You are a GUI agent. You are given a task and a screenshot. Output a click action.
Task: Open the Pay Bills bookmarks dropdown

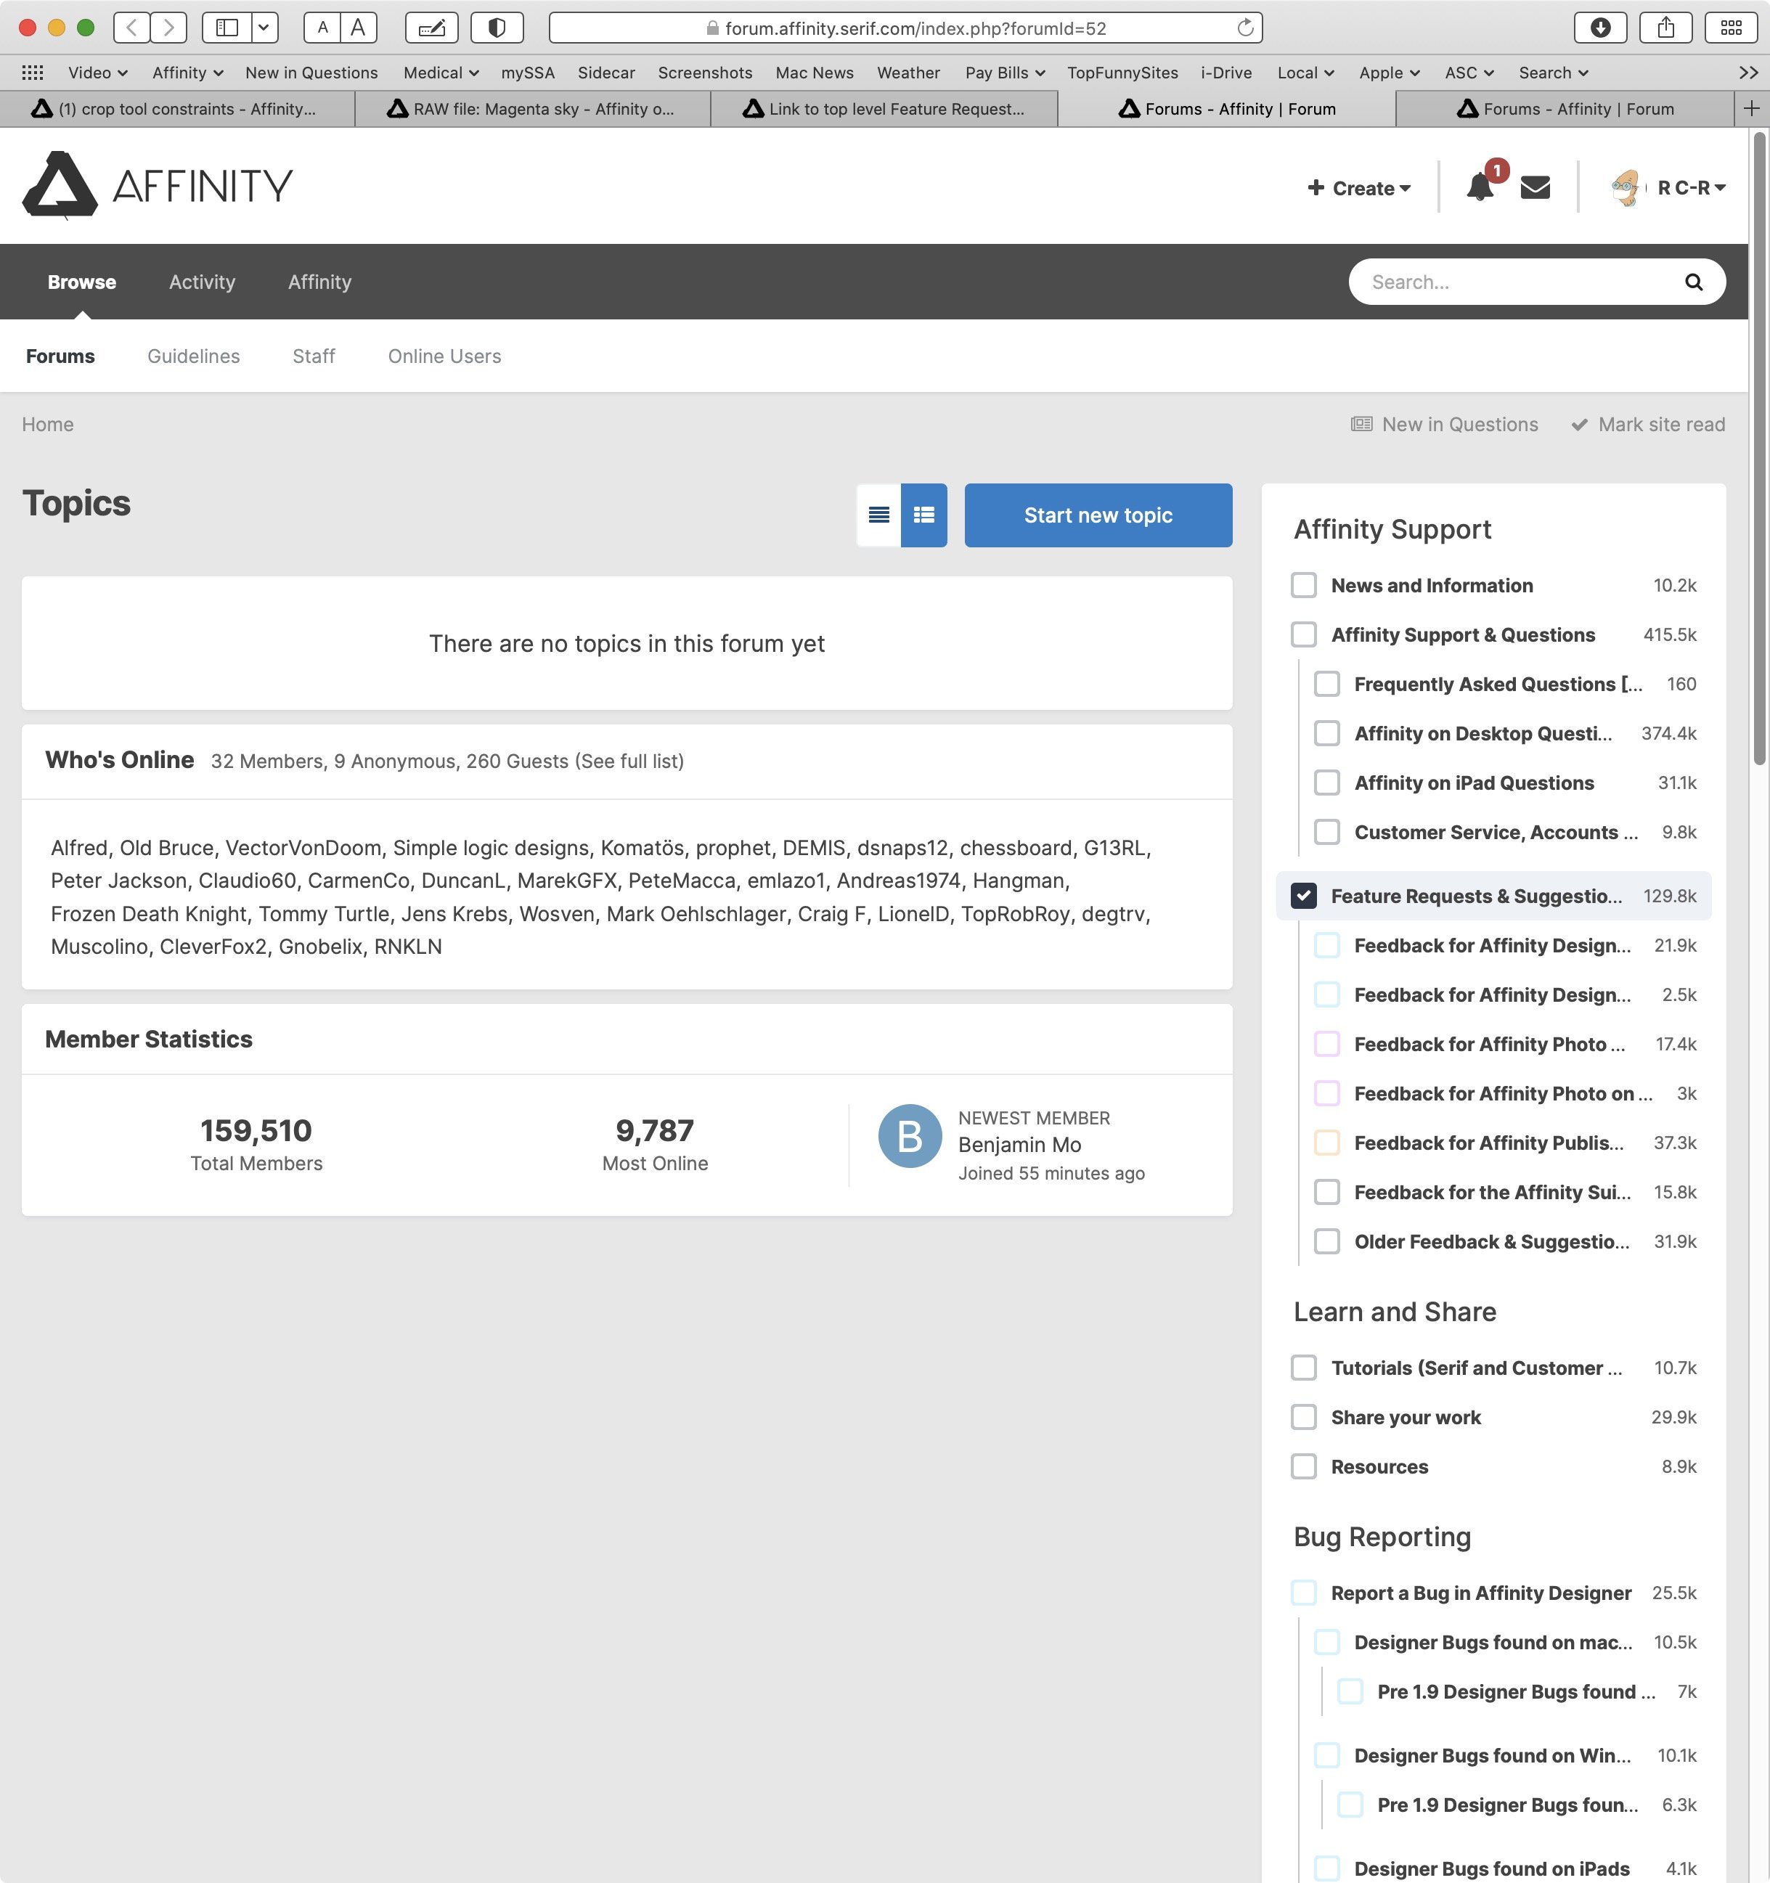pos(1006,72)
